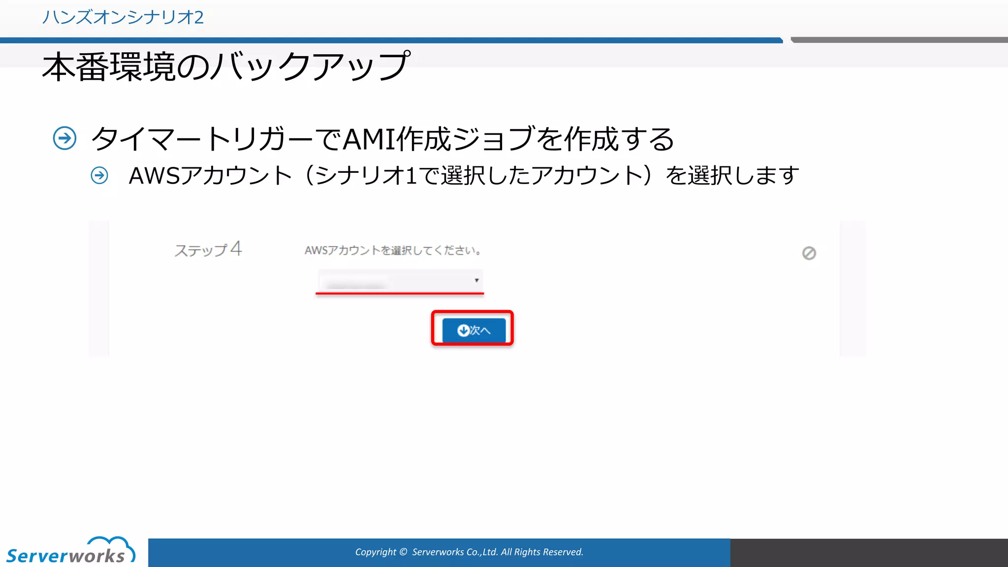Click the ハンズオンシナリオ2 header text
The image size is (1008, 567).
(123, 18)
